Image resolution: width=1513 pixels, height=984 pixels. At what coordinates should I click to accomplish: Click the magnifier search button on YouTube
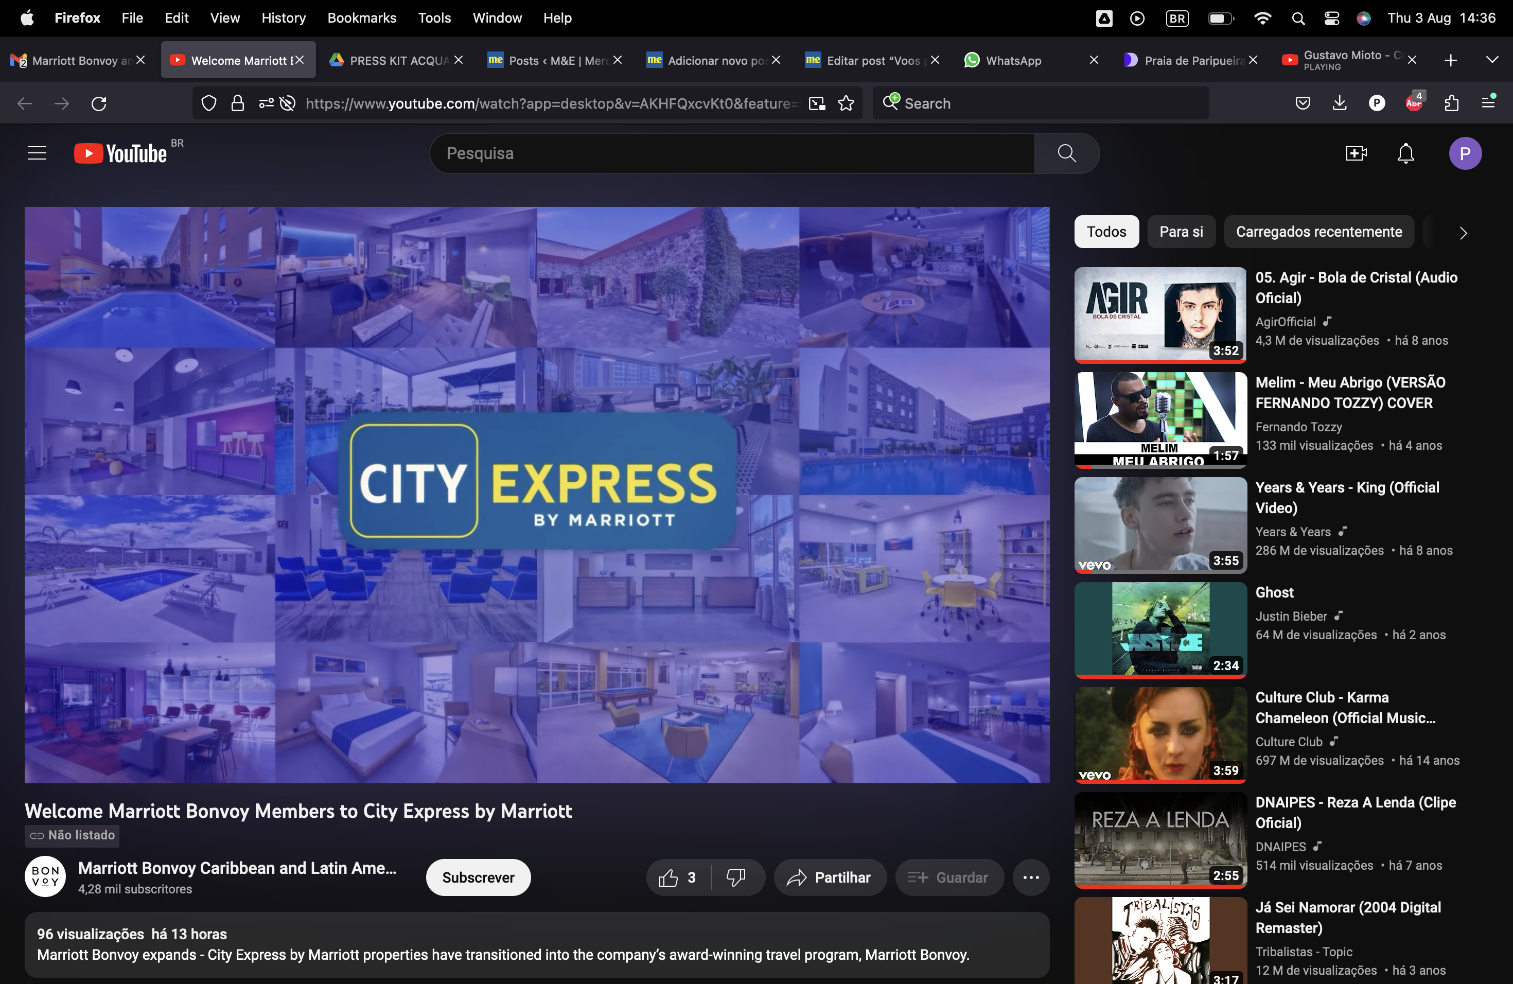[1067, 153]
